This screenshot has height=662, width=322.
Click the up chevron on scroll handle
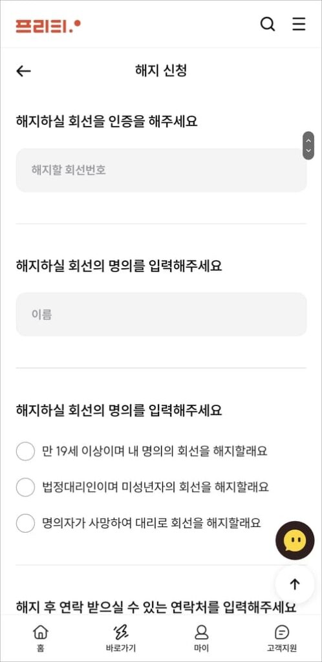click(308, 140)
